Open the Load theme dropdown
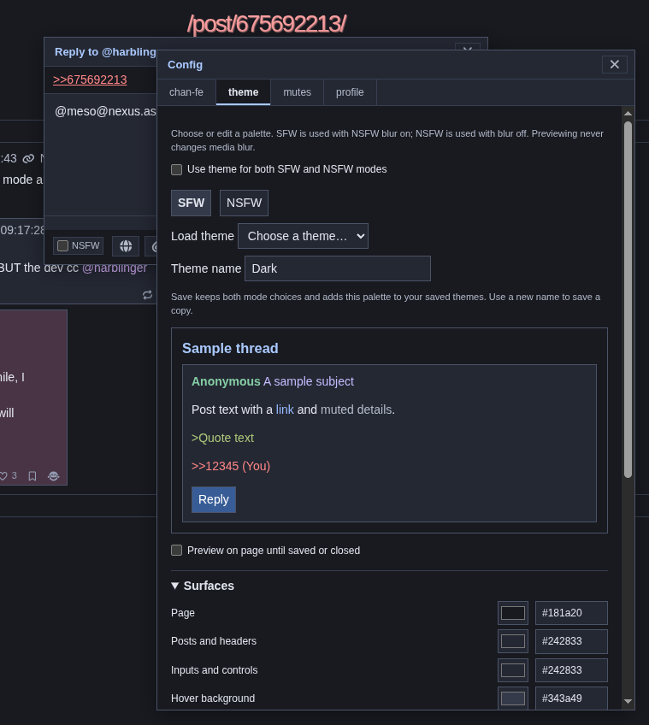 click(x=303, y=236)
